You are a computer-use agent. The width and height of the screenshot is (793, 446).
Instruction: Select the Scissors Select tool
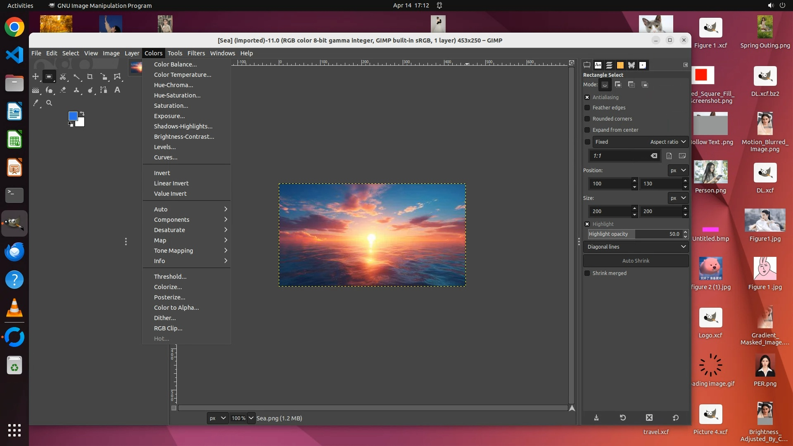click(x=63, y=77)
